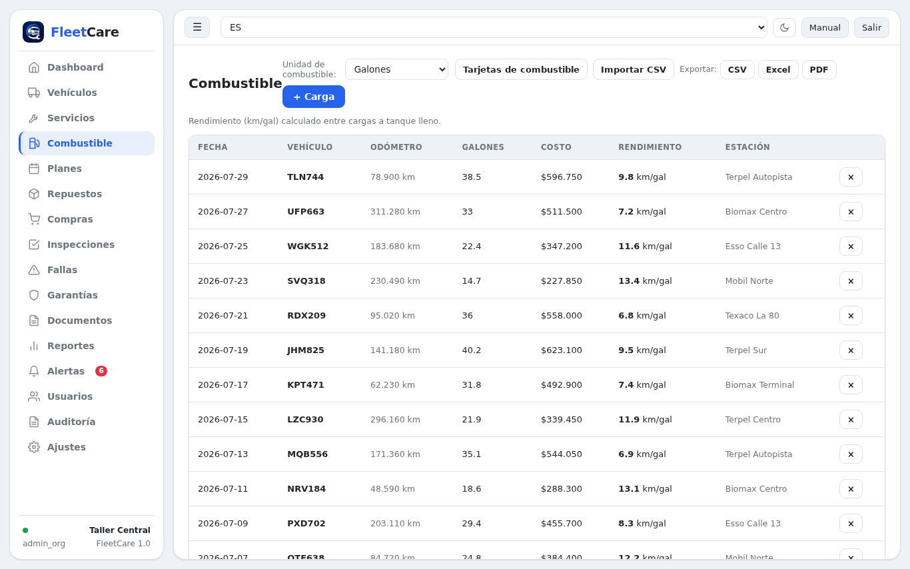This screenshot has width=910, height=569.
Task: Toggle the sidebar with hamburger button
Action: point(197,27)
